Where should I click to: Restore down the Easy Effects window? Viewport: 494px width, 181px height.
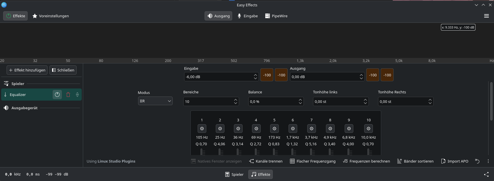pyautogui.click(x=483, y=5)
